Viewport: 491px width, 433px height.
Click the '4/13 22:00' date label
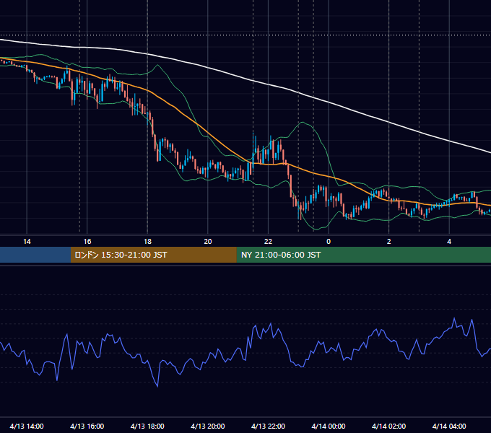click(269, 426)
